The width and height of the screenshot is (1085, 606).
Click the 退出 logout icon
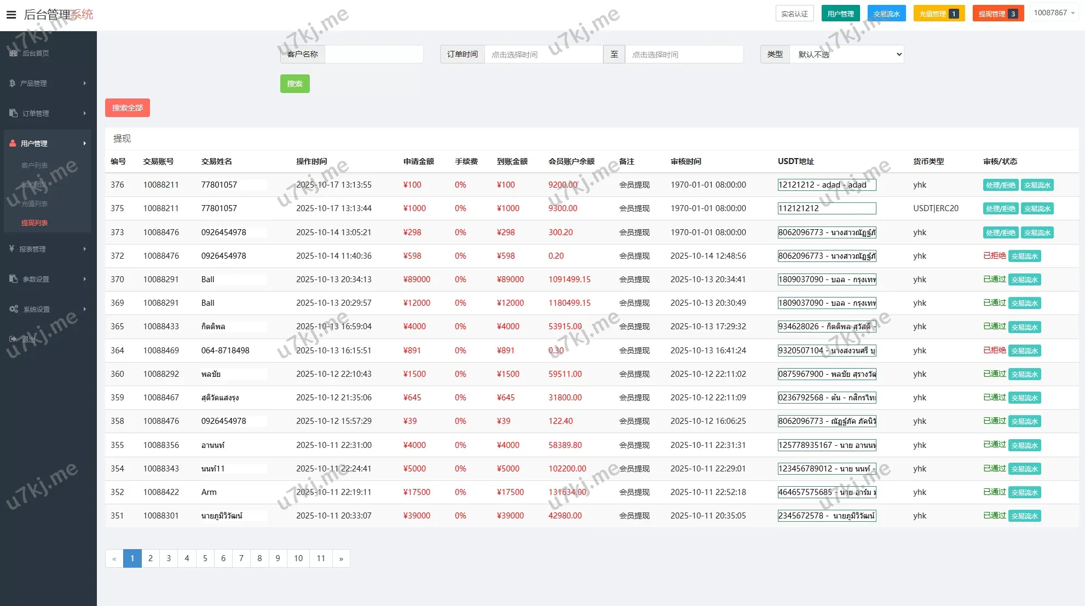pyautogui.click(x=13, y=339)
